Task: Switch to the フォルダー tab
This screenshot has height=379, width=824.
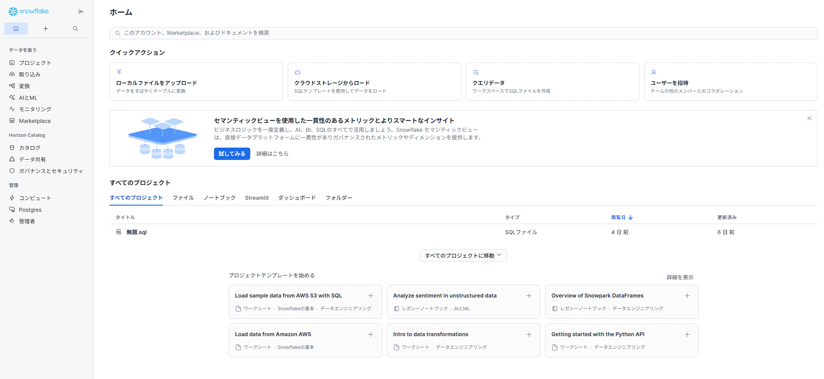Action: pos(339,198)
